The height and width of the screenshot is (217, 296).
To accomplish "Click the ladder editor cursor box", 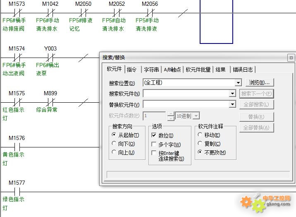I will pos(216,21).
